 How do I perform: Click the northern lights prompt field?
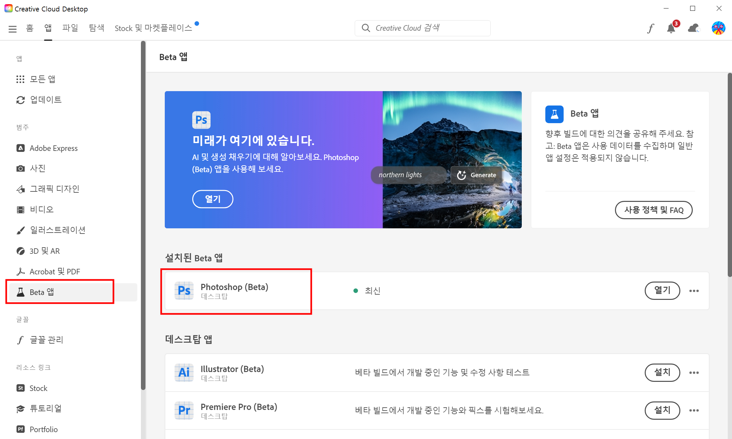pyautogui.click(x=409, y=175)
